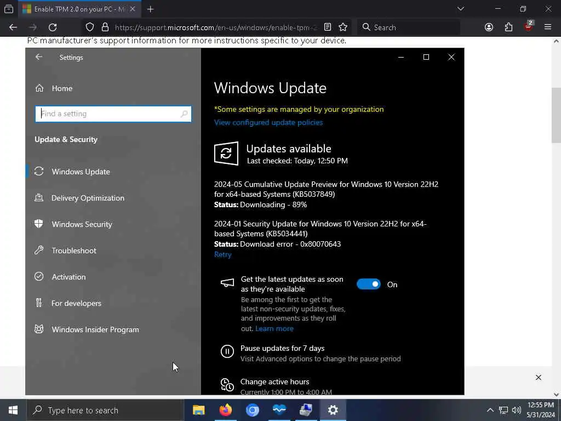Screen dimensions: 561x421
Task: Open Firefox hamburger application menu
Action: click(548, 27)
